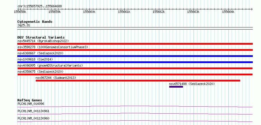Click the Cytogenetic Bands track title
This screenshot has width=261, height=125.
[x=35, y=22]
